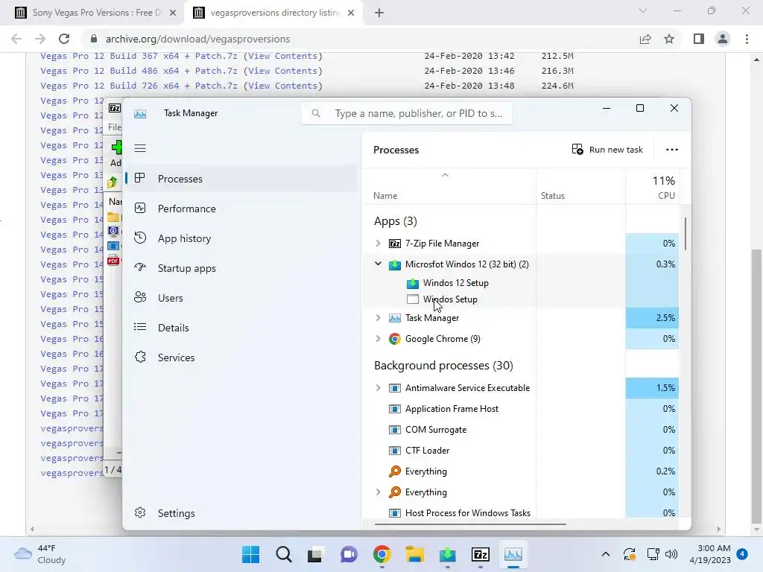The width and height of the screenshot is (763, 572).
Task: Click Task Manager's vertical scrollbar thumb
Action: click(x=686, y=234)
